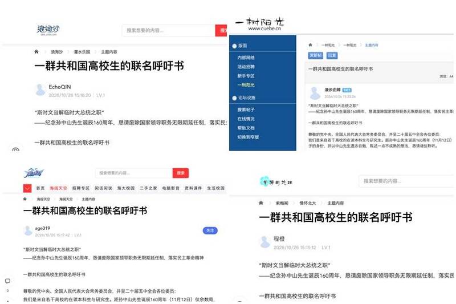Open the age319 user profile name
Screen dimensions: 456x304
click(42, 228)
